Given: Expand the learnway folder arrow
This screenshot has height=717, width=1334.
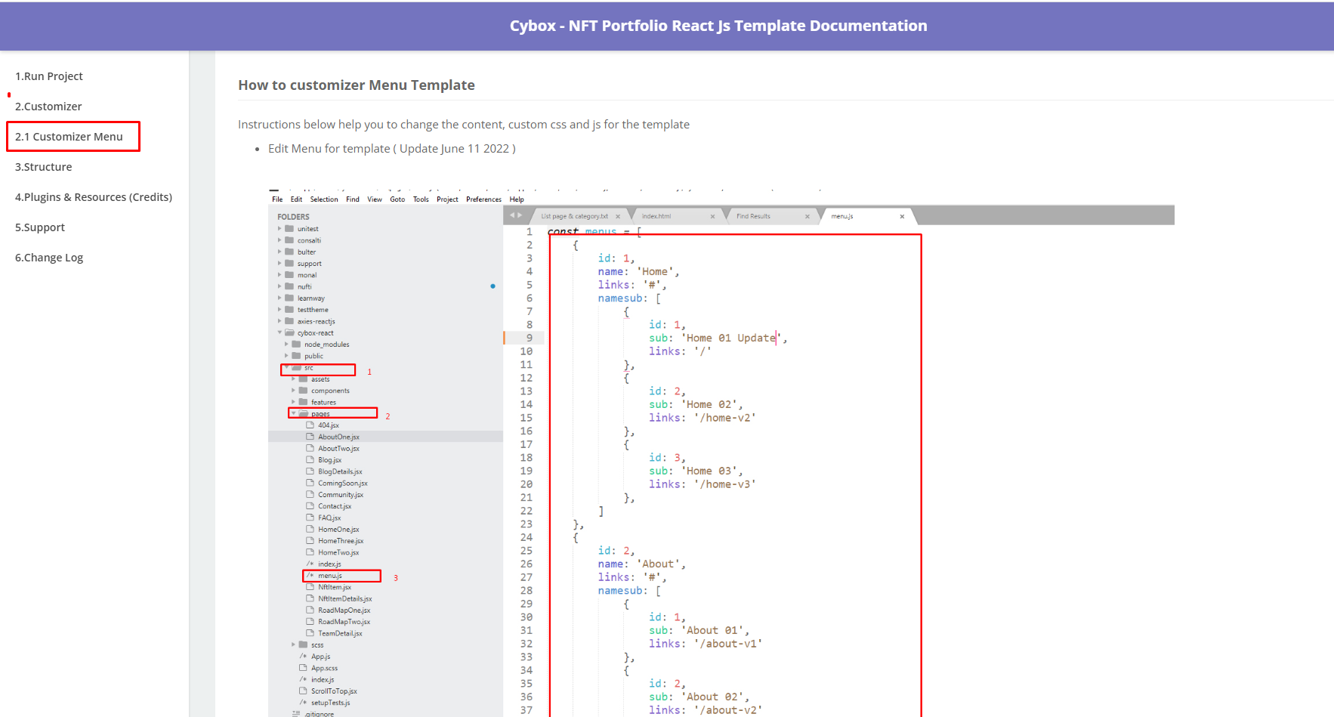Looking at the screenshot, I should click(x=279, y=298).
